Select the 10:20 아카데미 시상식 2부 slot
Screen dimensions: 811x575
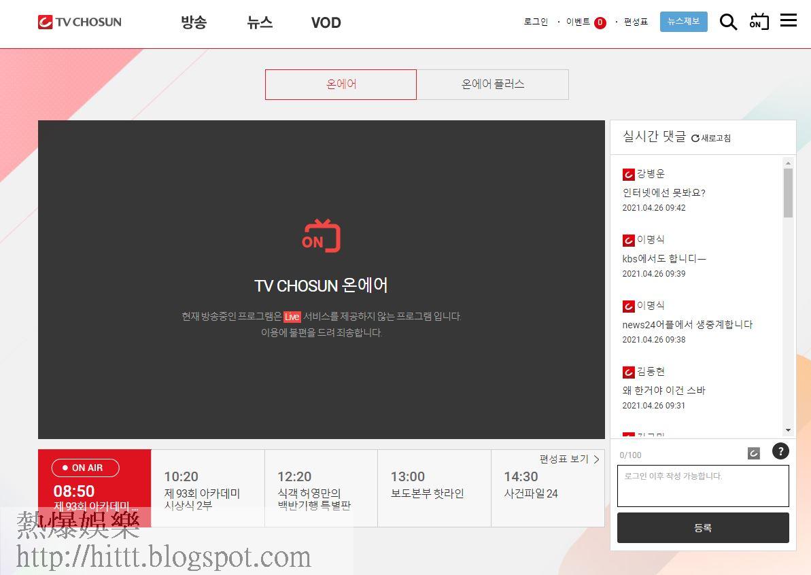click(x=208, y=488)
